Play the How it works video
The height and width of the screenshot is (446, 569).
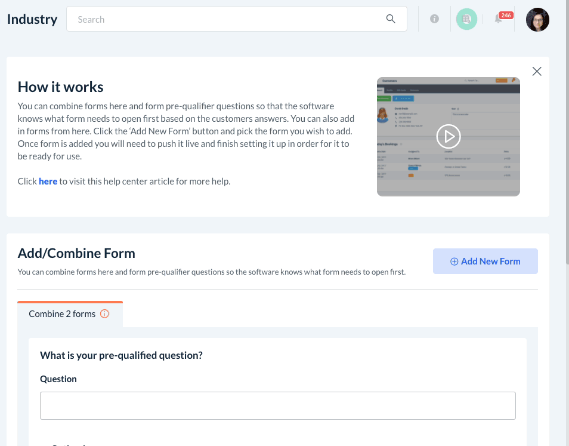[449, 136]
